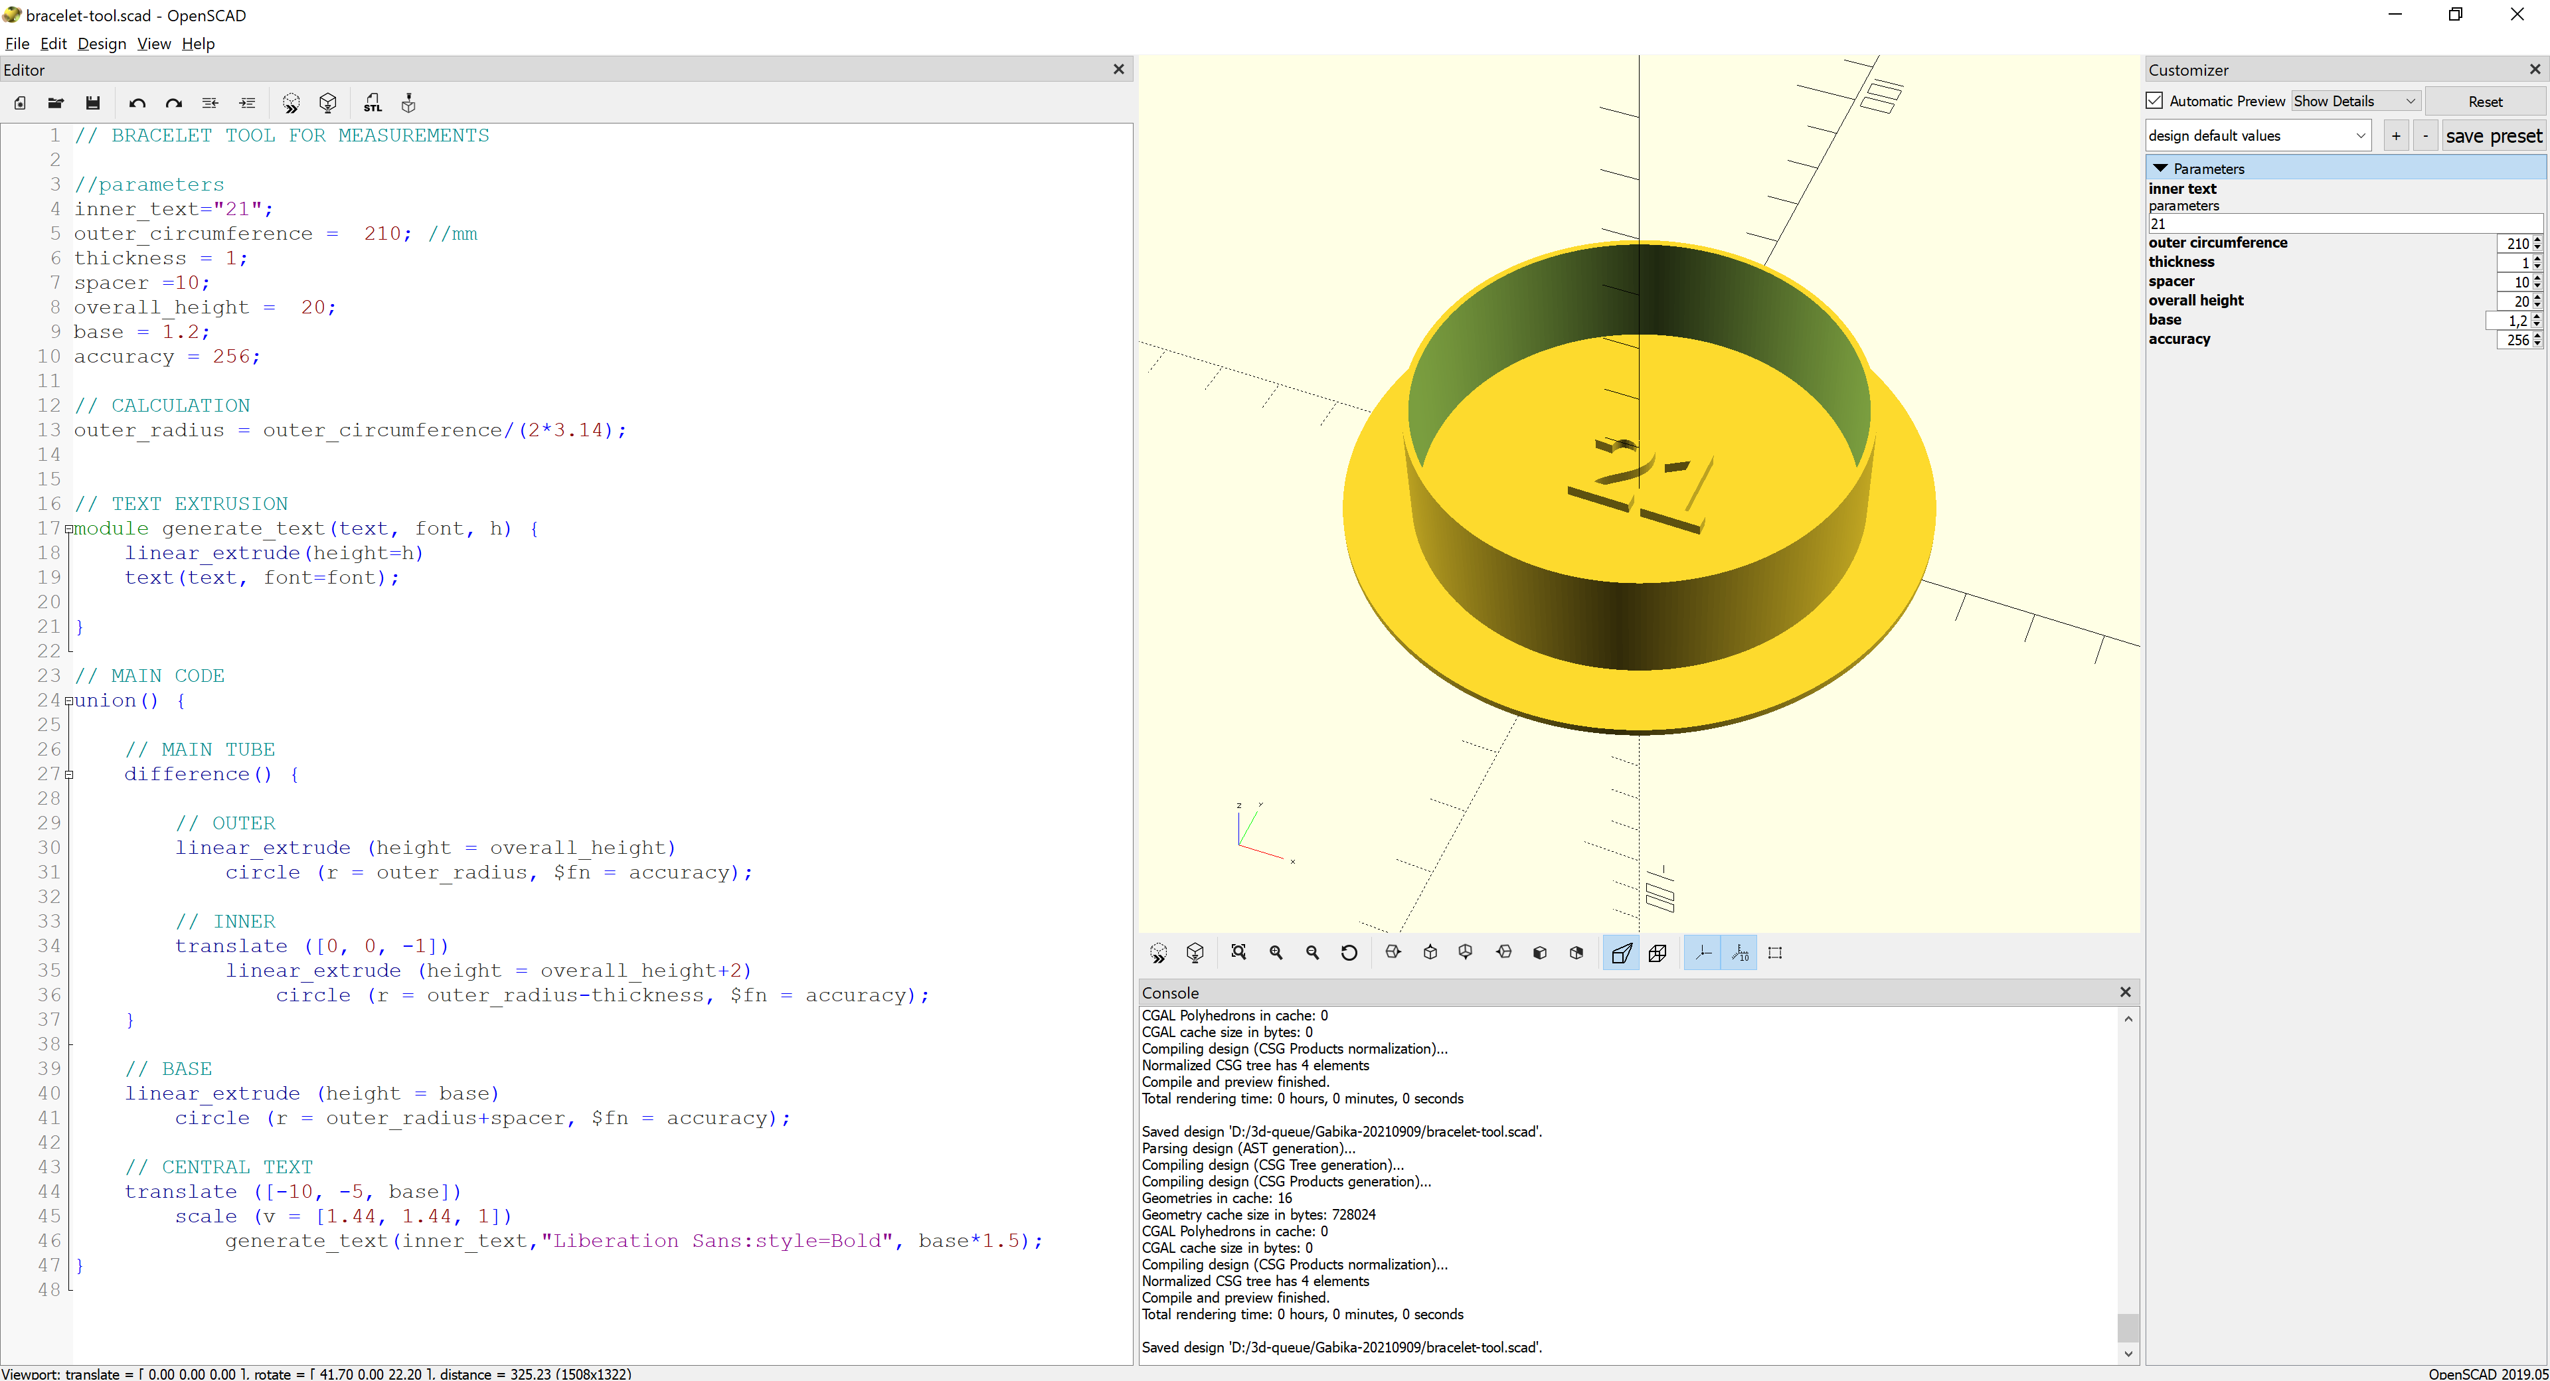Switch to Top view
The height and width of the screenshot is (1381, 2550).
click(x=1430, y=952)
